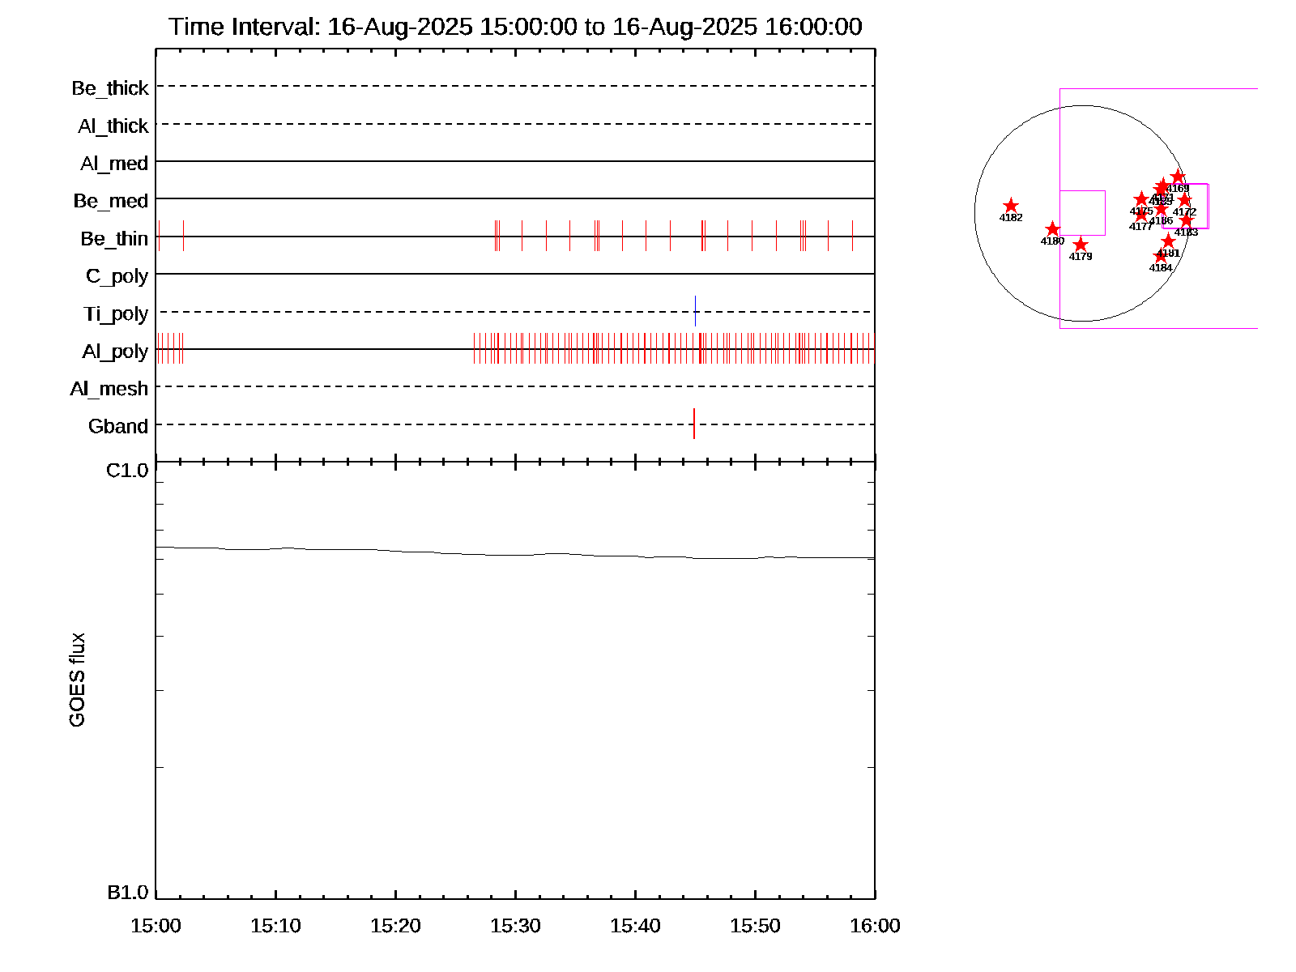Click the star marker for region 4182
This screenshot has width=1296, height=972.
(x=1010, y=206)
